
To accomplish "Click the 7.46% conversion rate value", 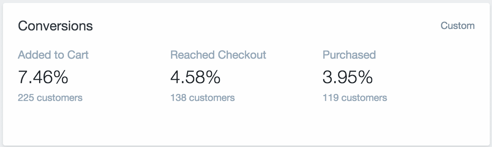I will [43, 77].
